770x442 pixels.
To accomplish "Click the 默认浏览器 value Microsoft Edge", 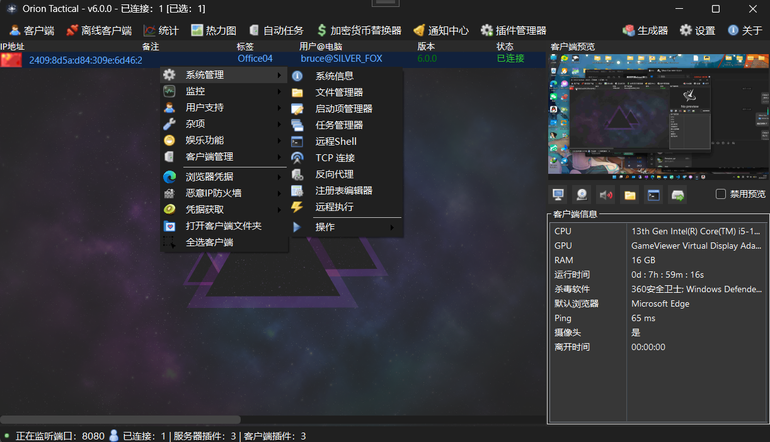I will tap(660, 303).
